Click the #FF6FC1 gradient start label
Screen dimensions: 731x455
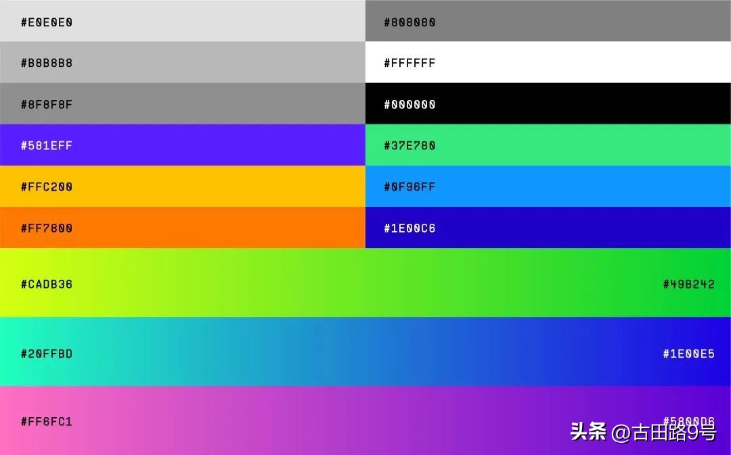[x=47, y=421]
